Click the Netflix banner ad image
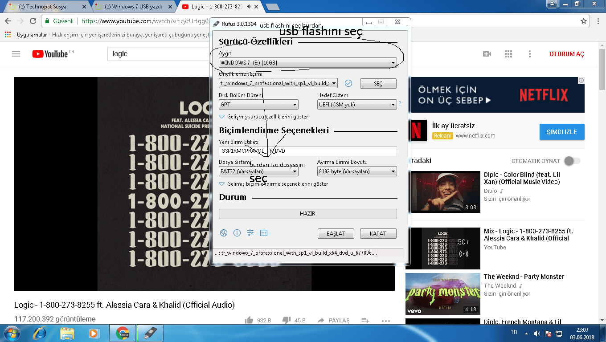This screenshot has width=606, height=342. pos(497,95)
